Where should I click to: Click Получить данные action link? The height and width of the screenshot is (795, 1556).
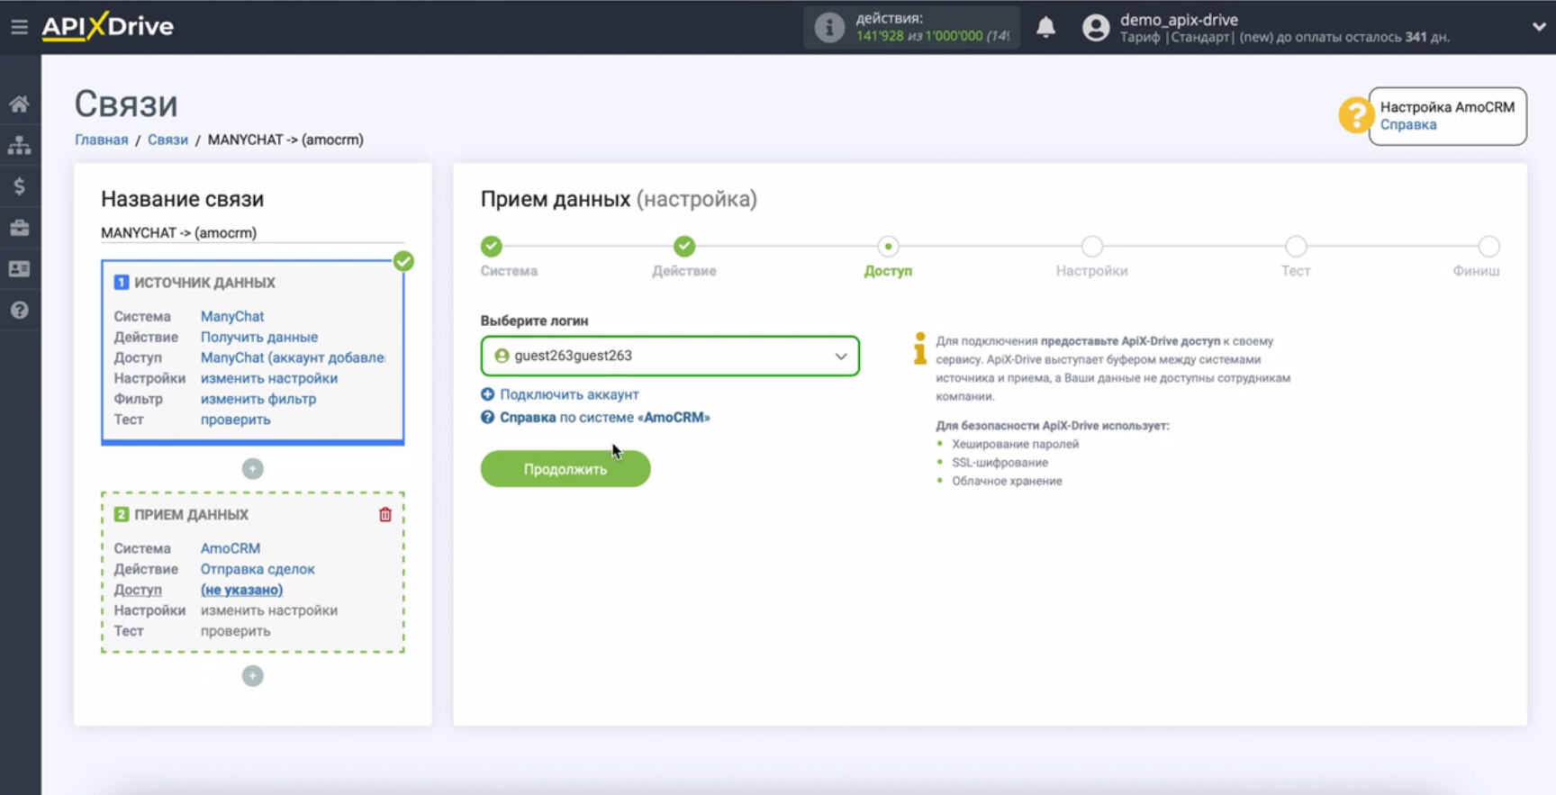point(259,337)
